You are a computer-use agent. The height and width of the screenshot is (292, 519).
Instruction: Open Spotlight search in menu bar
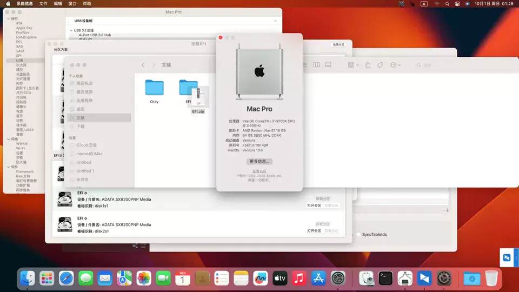point(447,4)
